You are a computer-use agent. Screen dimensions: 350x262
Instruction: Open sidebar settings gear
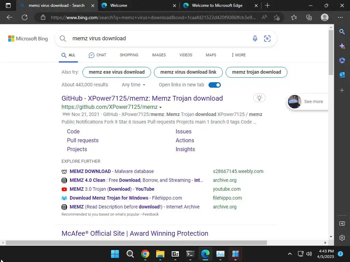(342, 238)
